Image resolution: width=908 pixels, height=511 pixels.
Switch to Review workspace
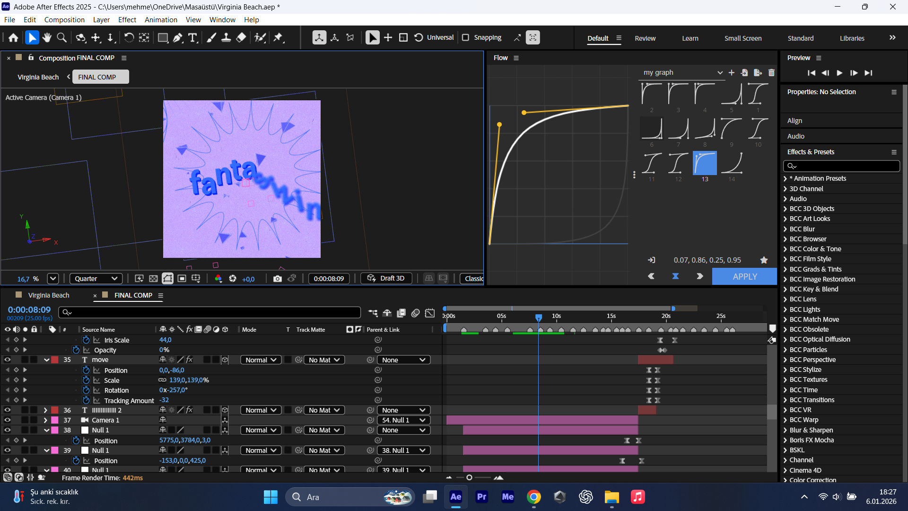645,38
